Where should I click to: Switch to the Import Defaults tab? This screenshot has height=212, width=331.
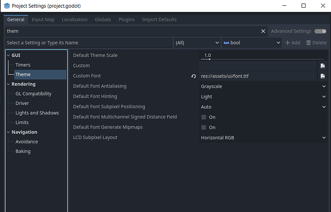(x=159, y=20)
